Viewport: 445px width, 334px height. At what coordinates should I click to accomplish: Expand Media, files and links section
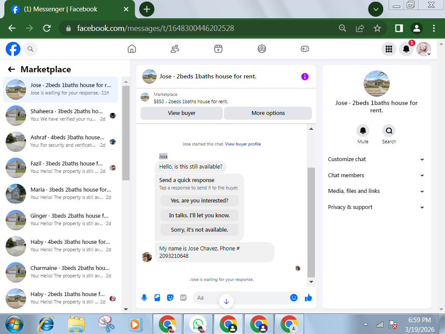tap(376, 191)
